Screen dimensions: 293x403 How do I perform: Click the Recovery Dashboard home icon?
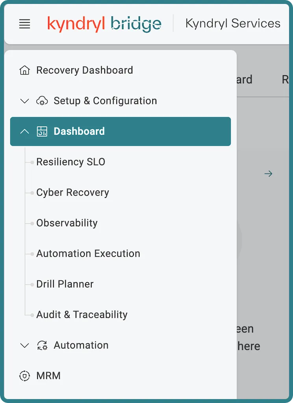pos(25,70)
